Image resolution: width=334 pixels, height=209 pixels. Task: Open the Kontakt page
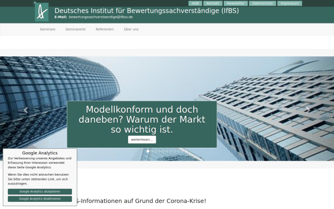pos(213,3)
